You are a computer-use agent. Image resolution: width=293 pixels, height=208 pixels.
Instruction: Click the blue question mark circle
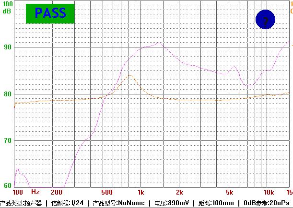(265, 19)
